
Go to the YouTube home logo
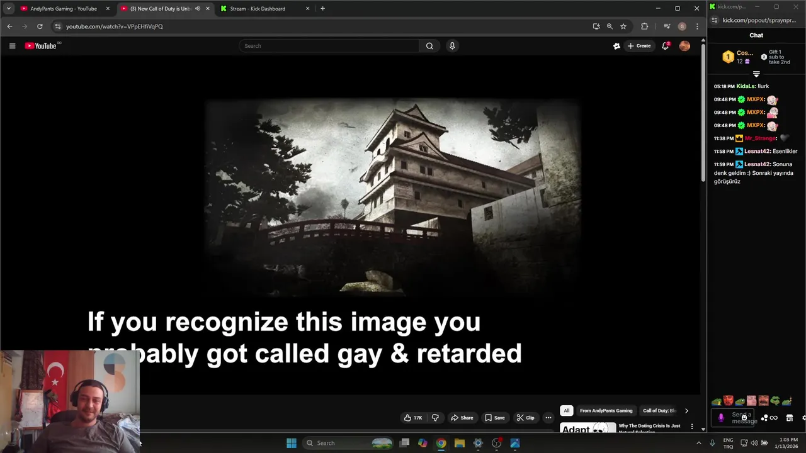point(42,46)
